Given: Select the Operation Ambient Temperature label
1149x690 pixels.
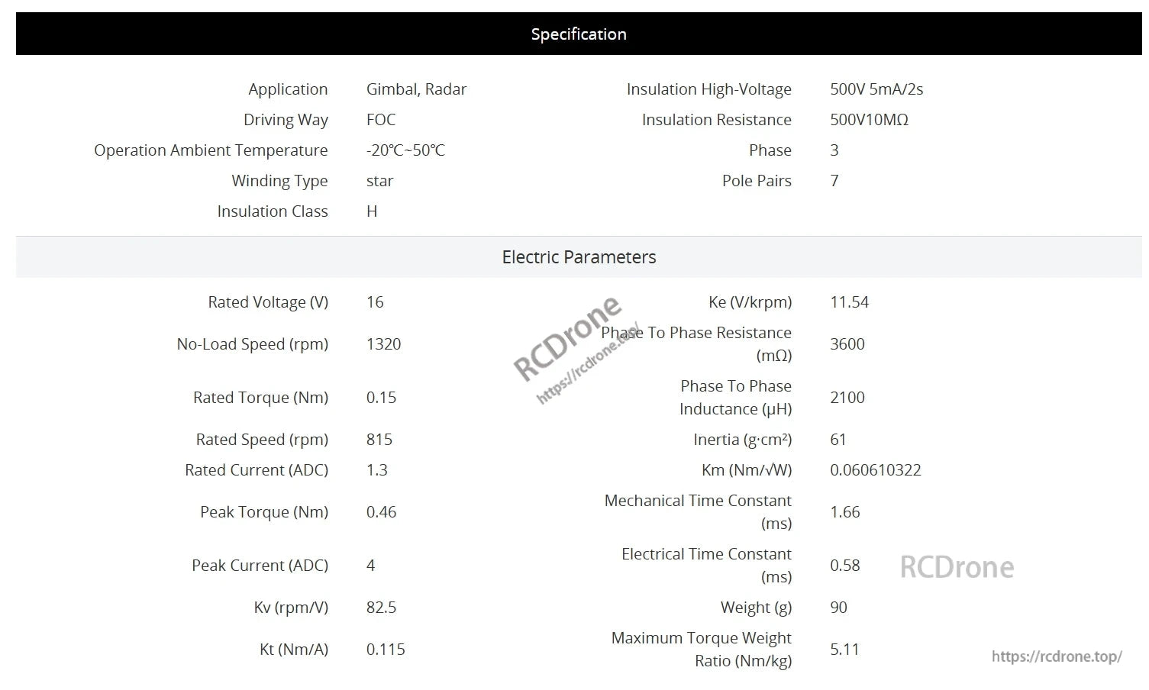Looking at the screenshot, I should tap(211, 150).
